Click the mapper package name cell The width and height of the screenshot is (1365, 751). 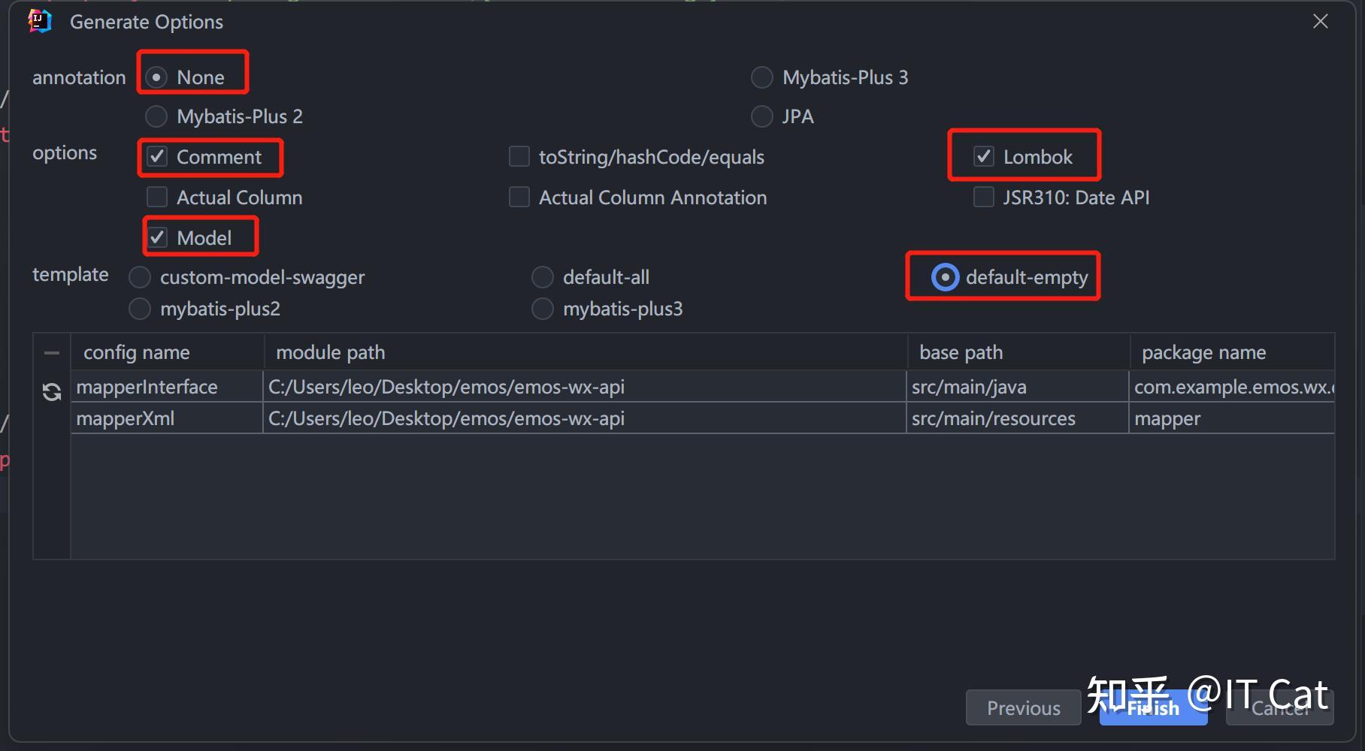(x=1232, y=418)
